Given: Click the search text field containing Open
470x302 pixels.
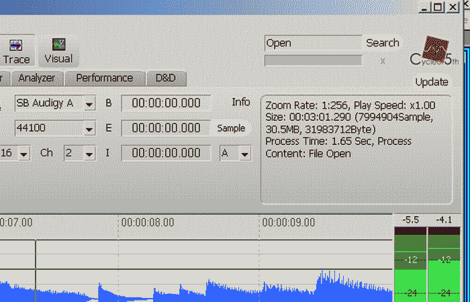Looking at the screenshot, I should (312, 43).
